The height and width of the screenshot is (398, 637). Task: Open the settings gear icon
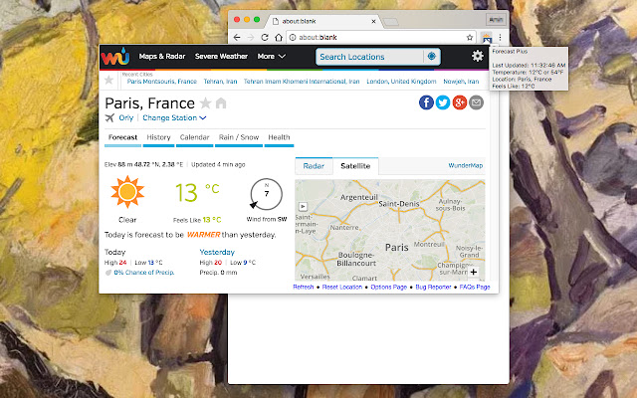click(x=478, y=56)
